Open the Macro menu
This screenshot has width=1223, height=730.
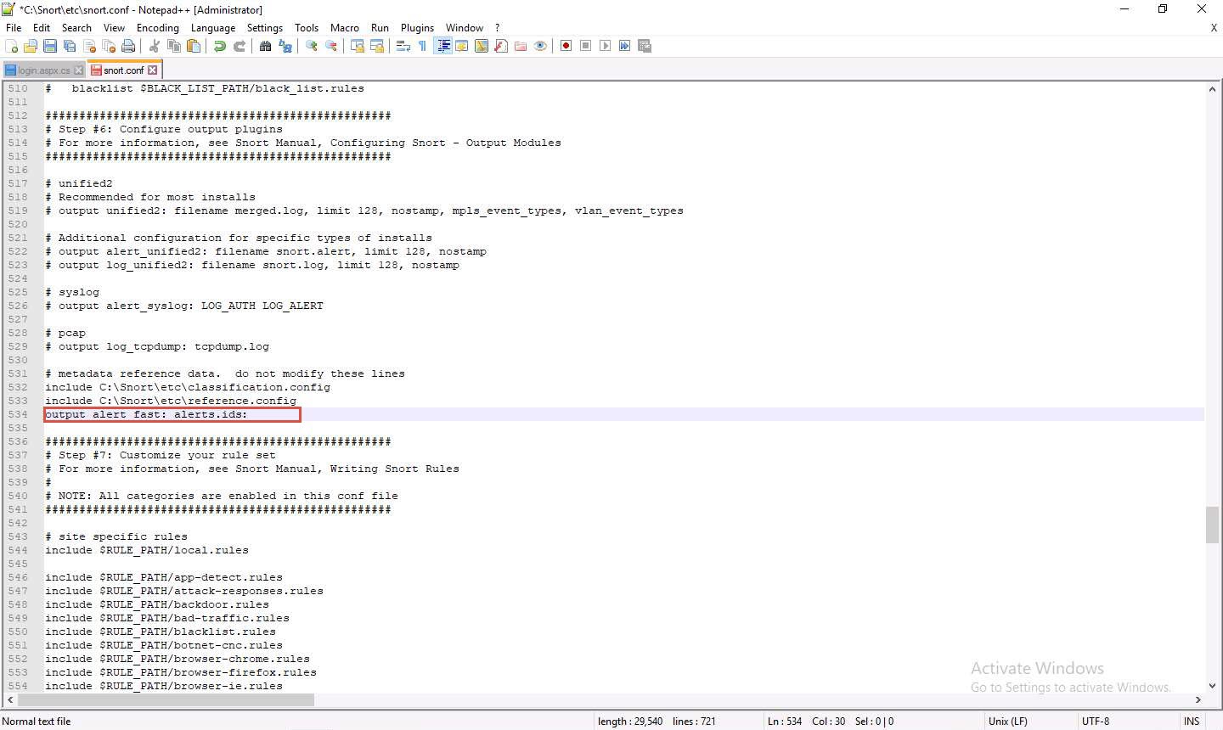(345, 28)
